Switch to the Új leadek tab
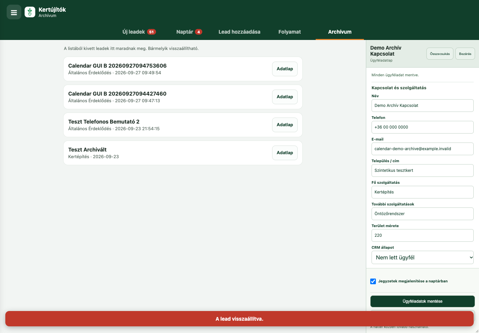Screen dimensions: 479x333 (x=139, y=32)
